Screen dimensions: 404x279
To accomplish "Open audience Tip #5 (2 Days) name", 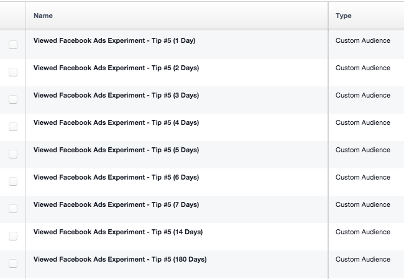I will 116,68.
